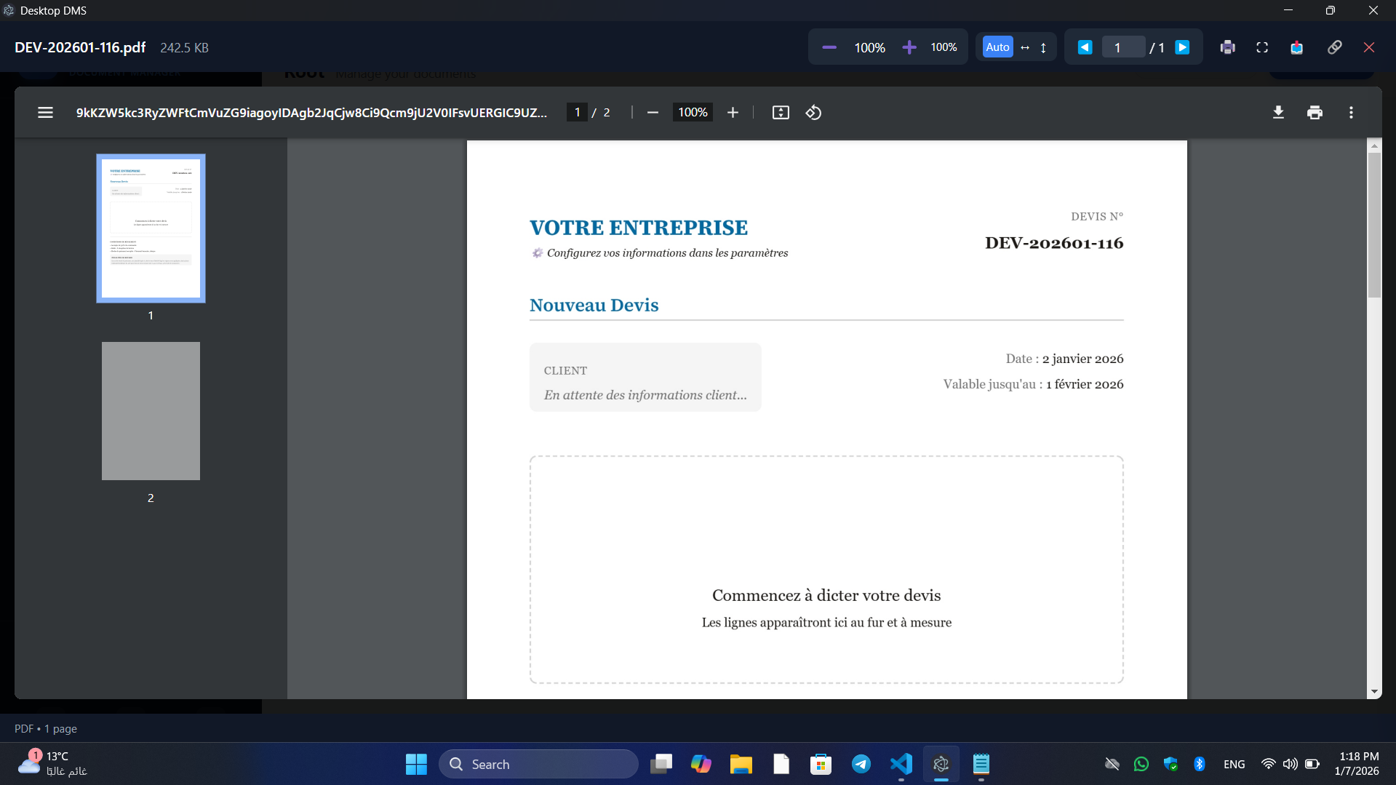Print document using top toolbar printer icon
This screenshot has width=1396, height=785.
click(x=1227, y=47)
